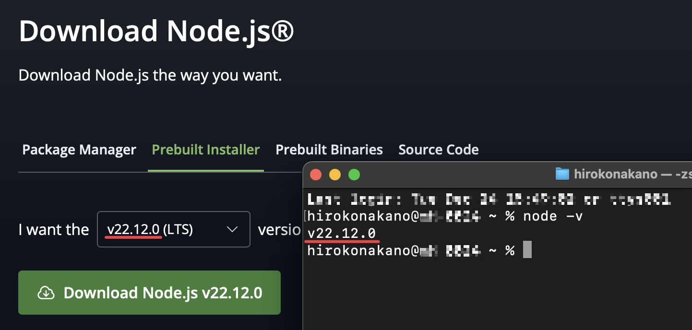Click the Download Node.js heading link

coord(156,31)
